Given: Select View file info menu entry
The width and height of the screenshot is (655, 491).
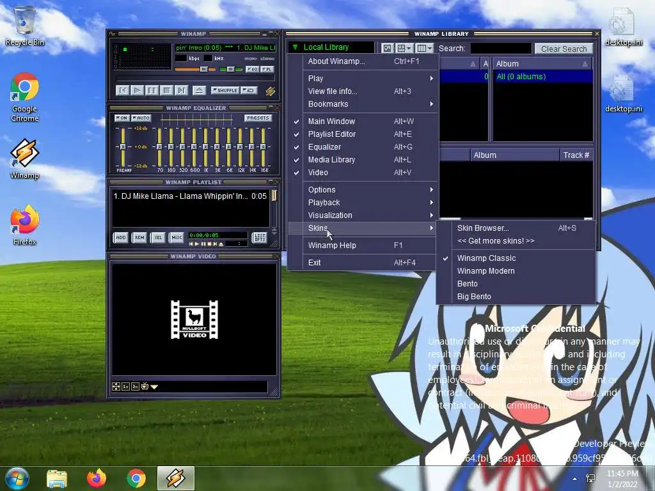Looking at the screenshot, I should [x=363, y=91].
